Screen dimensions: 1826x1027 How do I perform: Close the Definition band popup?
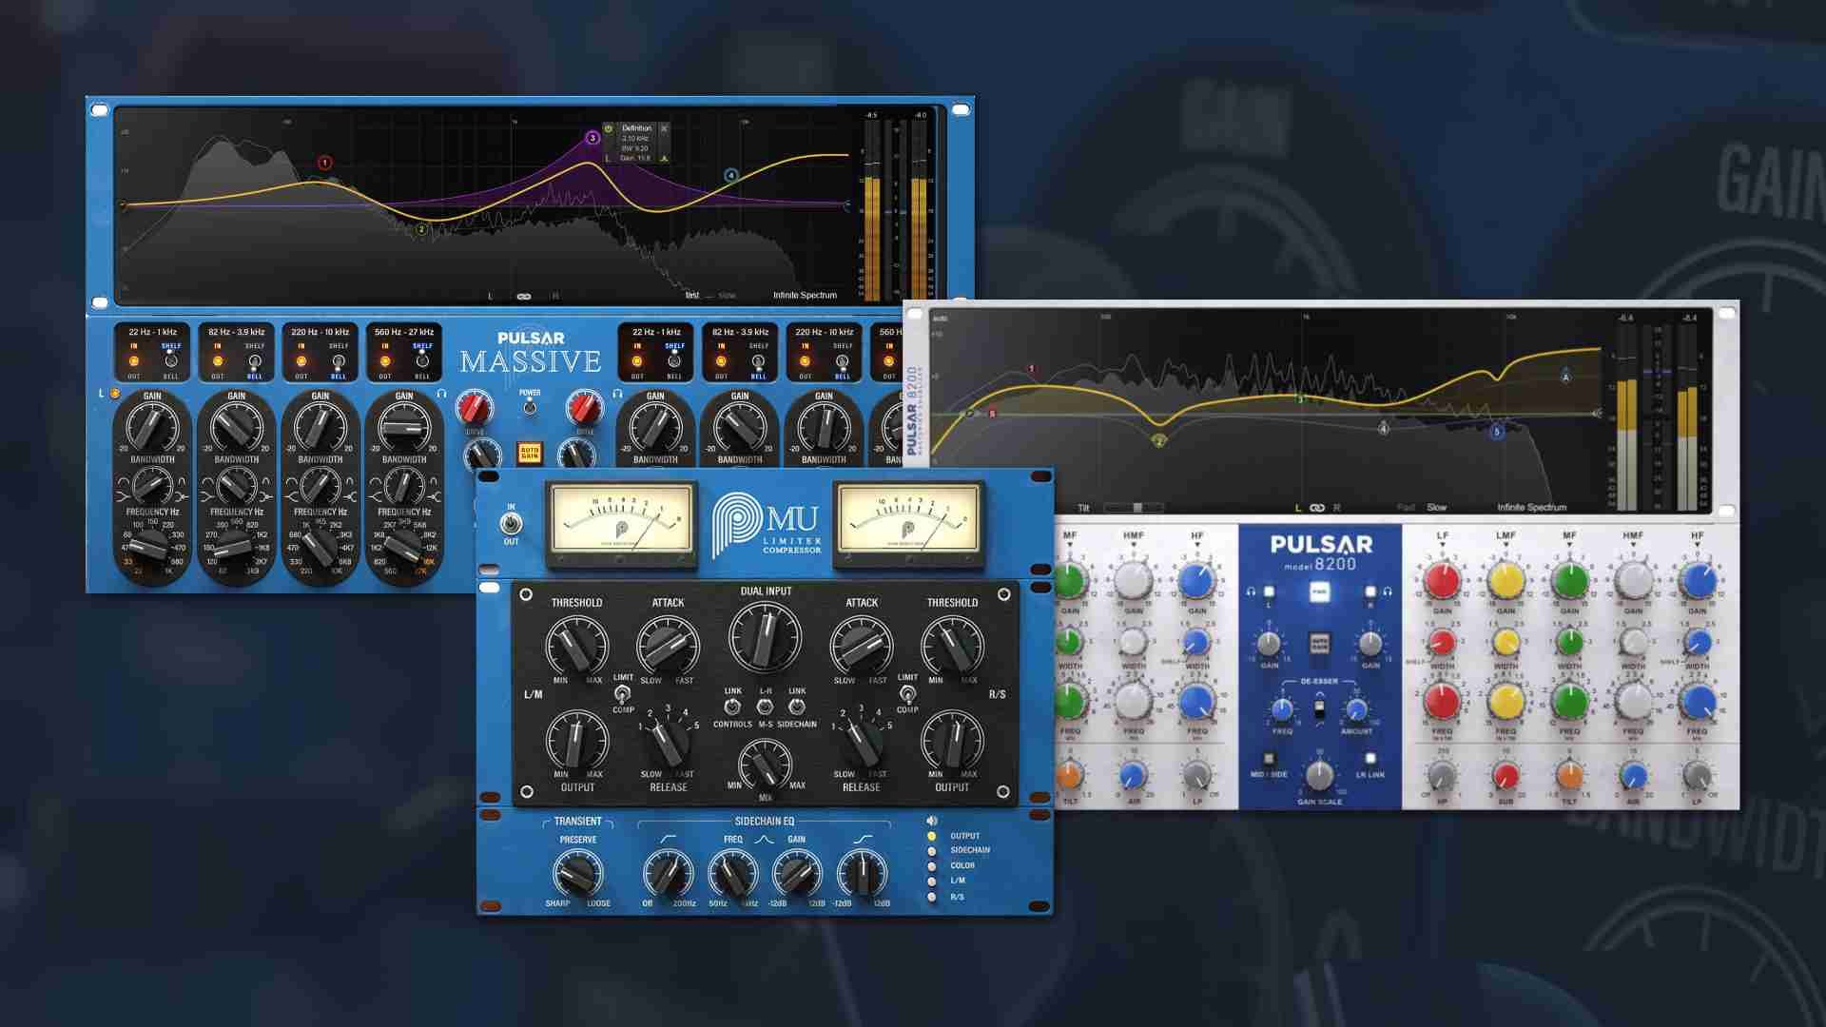[664, 128]
